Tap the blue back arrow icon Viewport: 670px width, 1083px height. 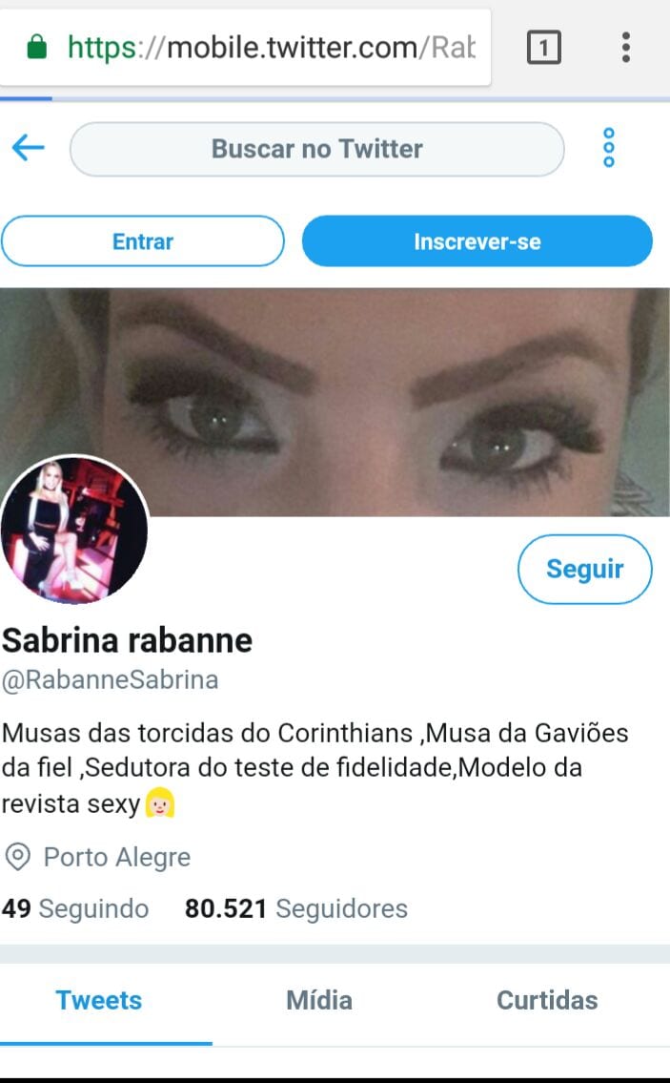tap(29, 148)
